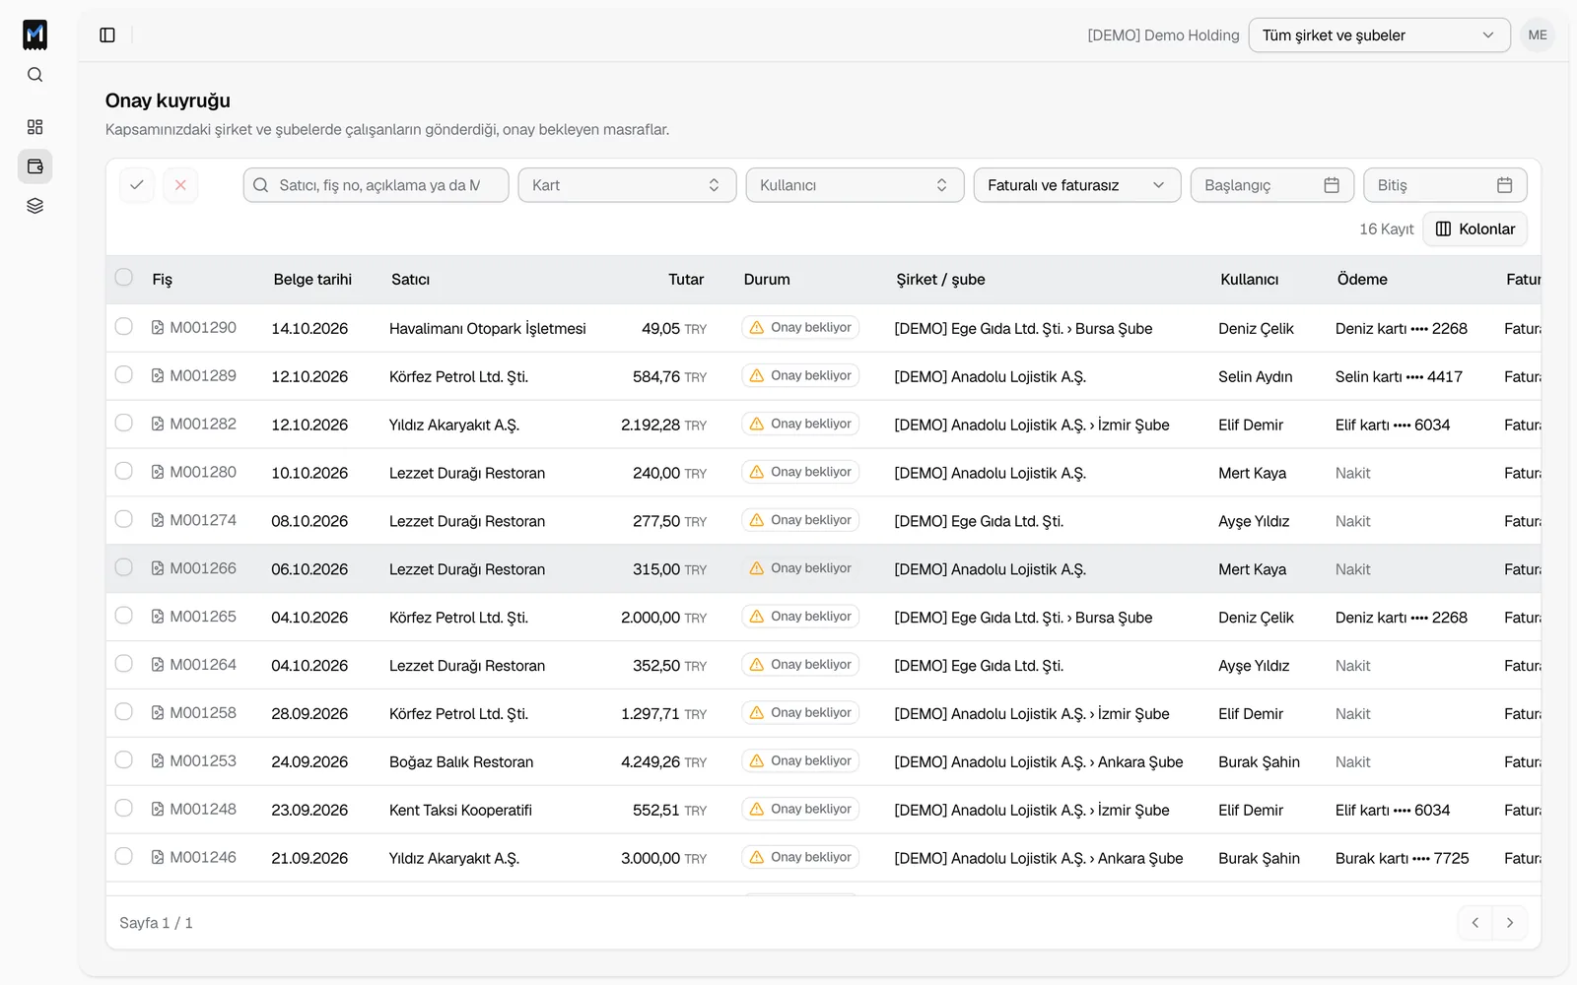Focus the Satıcı, fiş no search field
The image size is (1577, 985).
tap(377, 185)
